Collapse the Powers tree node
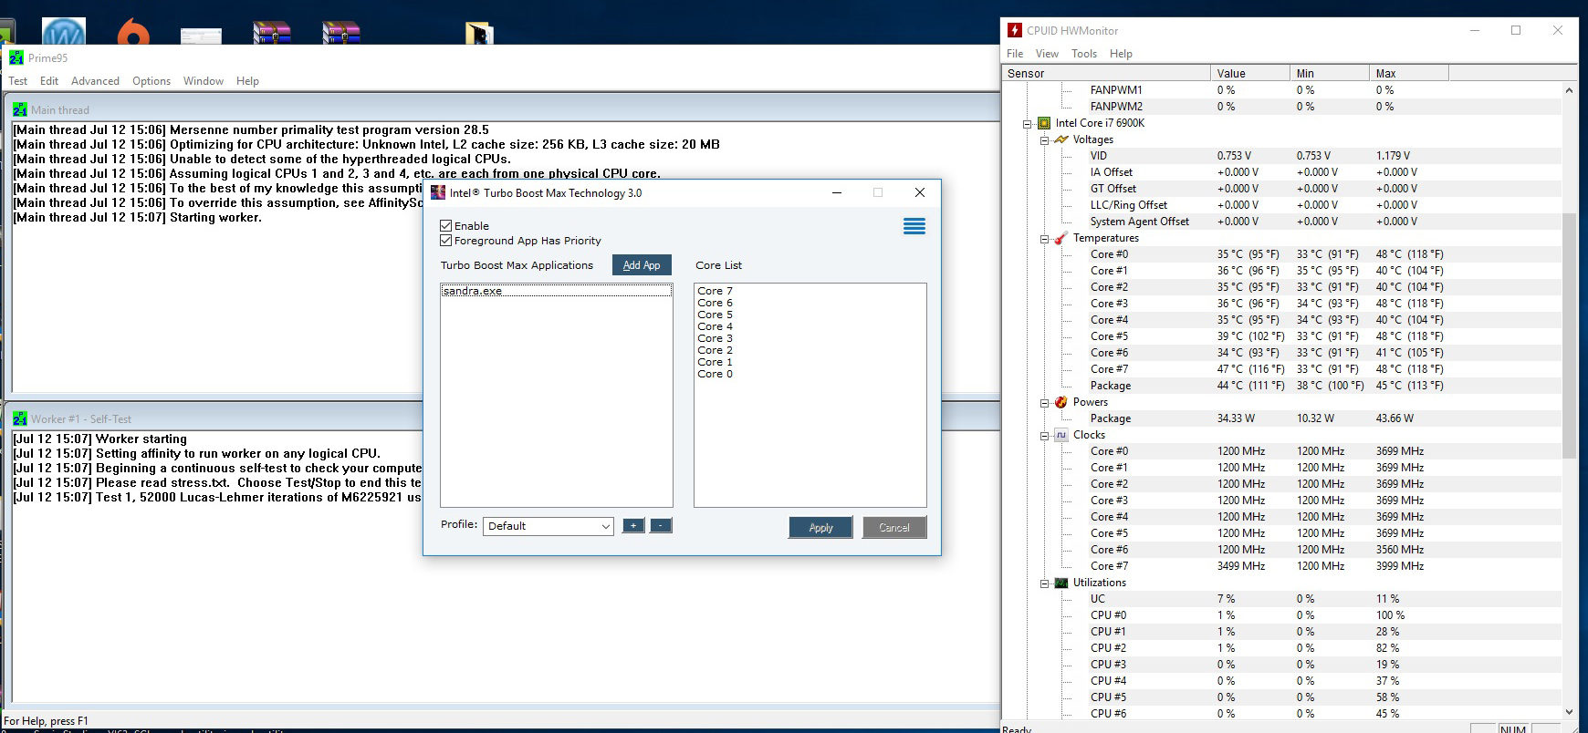The width and height of the screenshot is (1588, 733). tap(1044, 402)
